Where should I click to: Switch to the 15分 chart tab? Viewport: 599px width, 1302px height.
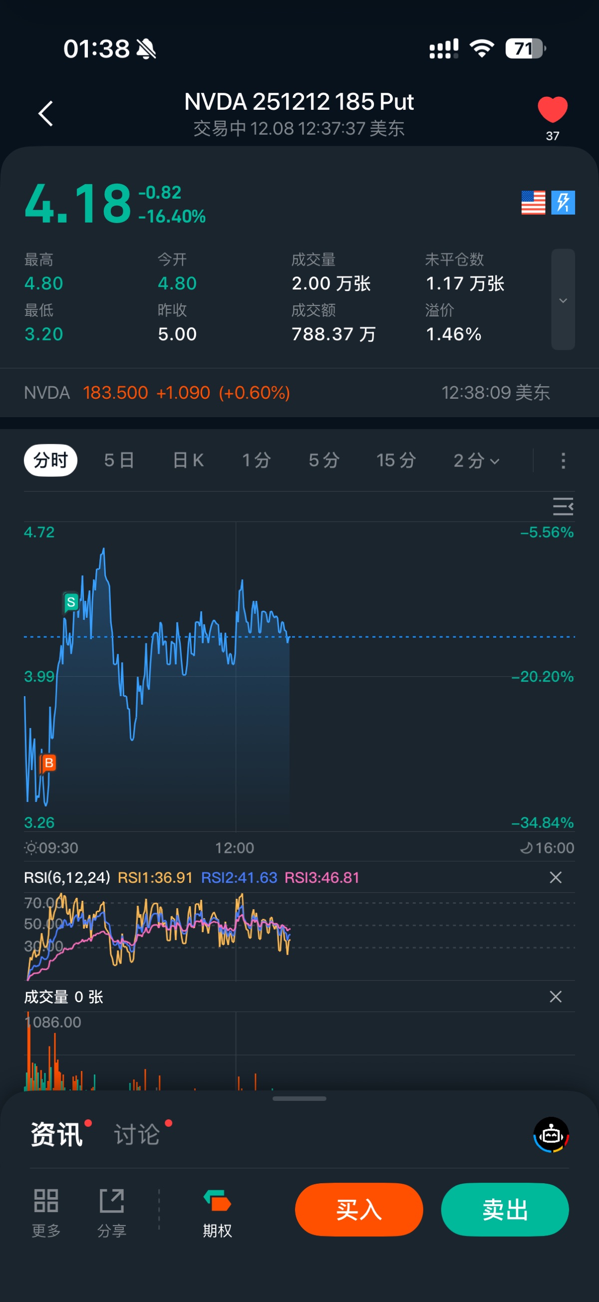396,461
